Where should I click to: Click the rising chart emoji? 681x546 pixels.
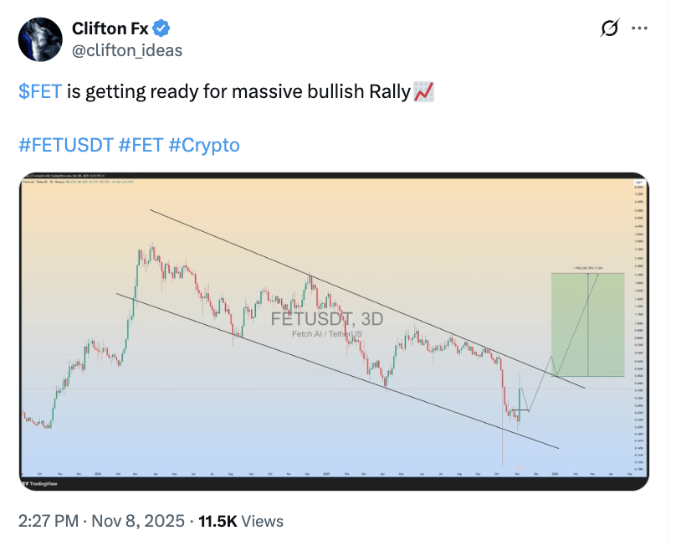(424, 90)
